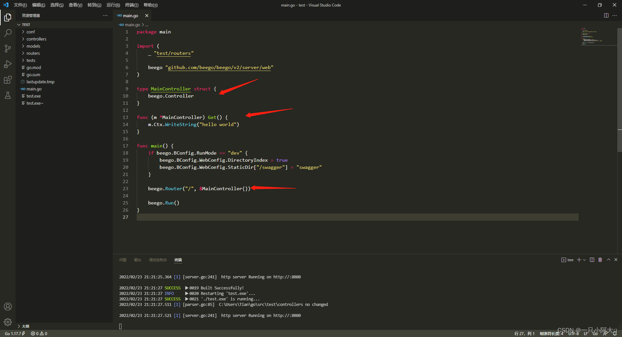622x337 pixels.
Task: Click in the terminal input prompt area
Action: click(x=121, y=326)
